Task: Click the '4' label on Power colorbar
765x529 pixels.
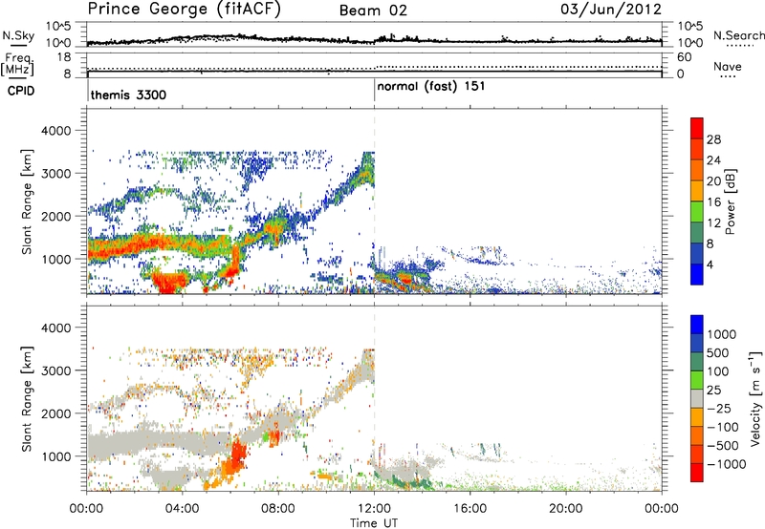Action: (x=710, y=265)
